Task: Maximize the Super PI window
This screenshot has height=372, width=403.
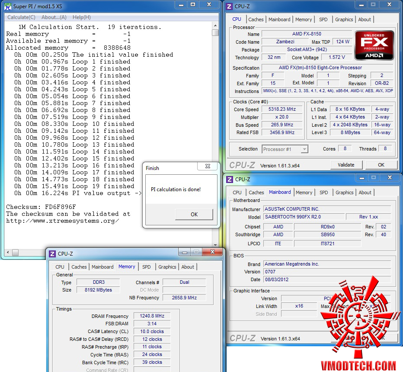Action: (193, 5)
